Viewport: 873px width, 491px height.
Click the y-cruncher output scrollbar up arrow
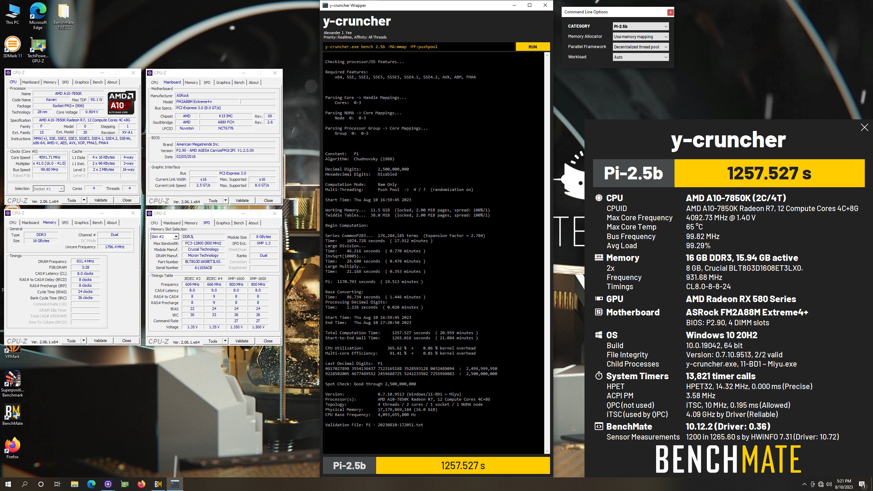[547, 55]
